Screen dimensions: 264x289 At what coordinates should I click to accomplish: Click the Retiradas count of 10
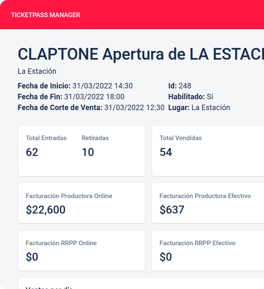point(88,152)
